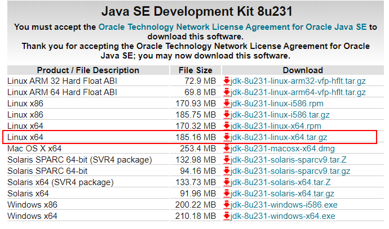The height and width of the screenshot is (229, 389).
Task: Click download arrow icon beside jdk-8u231-solaris-sparcv9.tar.Z
Action: [227, 160]
